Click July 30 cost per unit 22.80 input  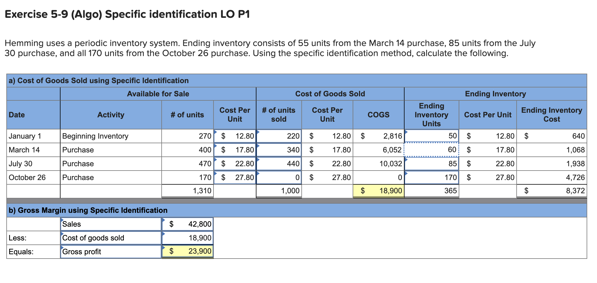(235, 164)
